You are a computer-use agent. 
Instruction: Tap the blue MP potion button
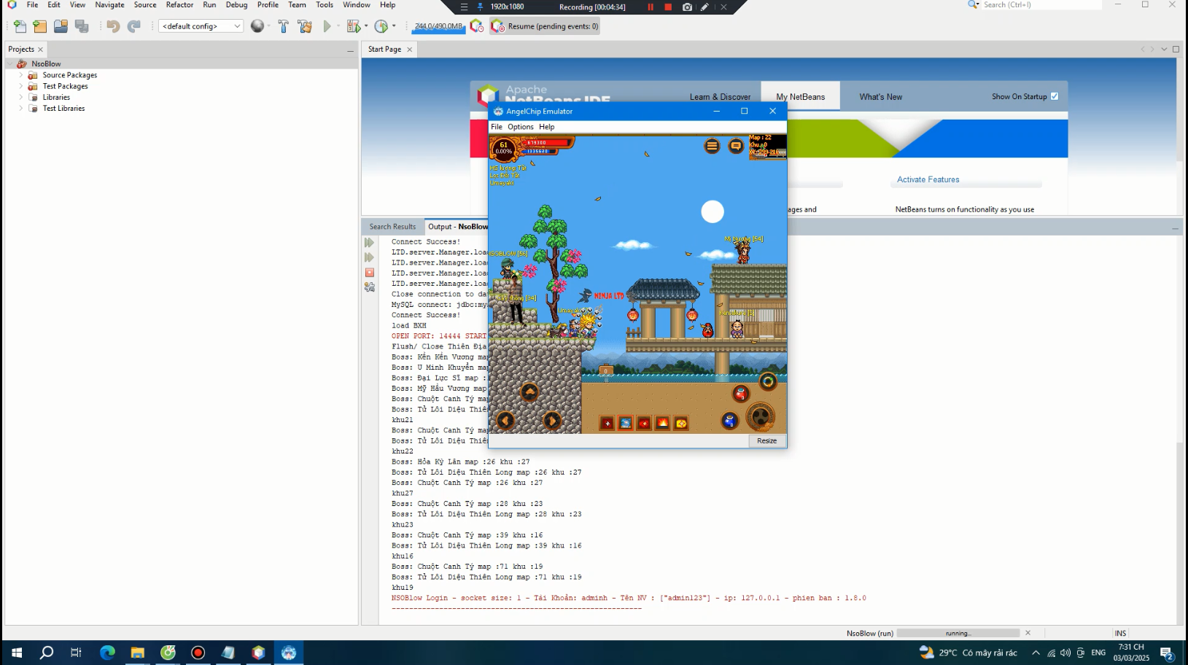[x=730, y=420]
